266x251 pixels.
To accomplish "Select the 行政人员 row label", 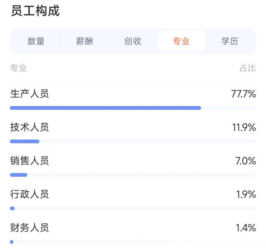I will pos(30,194).
